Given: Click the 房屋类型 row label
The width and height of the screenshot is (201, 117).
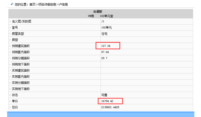Looking at the screenshot, I should click(x=18, y=34).
